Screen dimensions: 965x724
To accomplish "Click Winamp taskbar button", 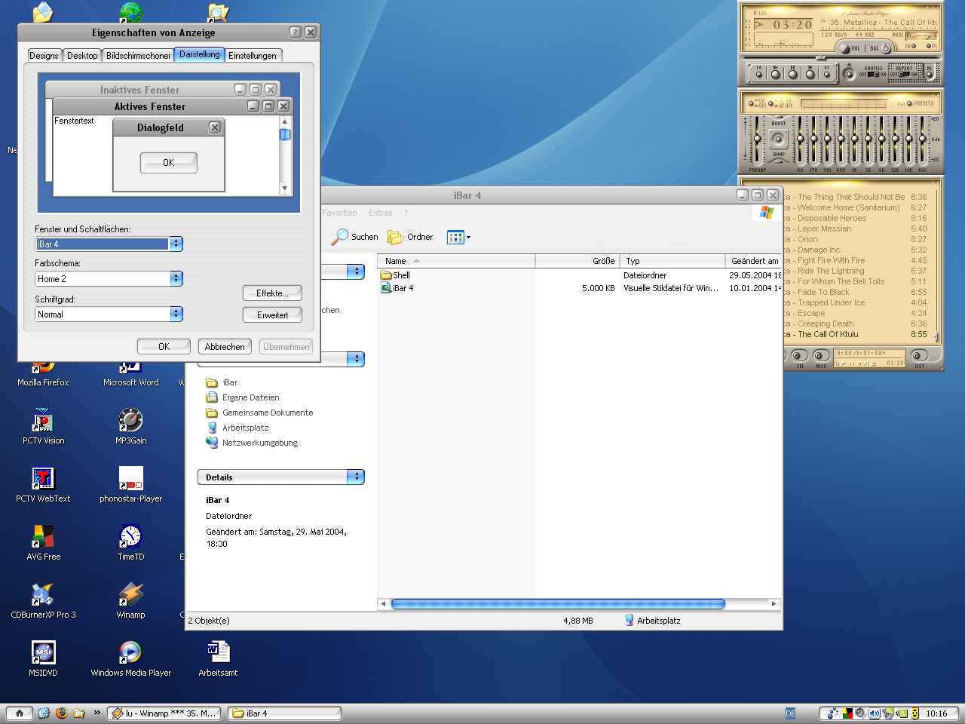I will coord(163,713).
